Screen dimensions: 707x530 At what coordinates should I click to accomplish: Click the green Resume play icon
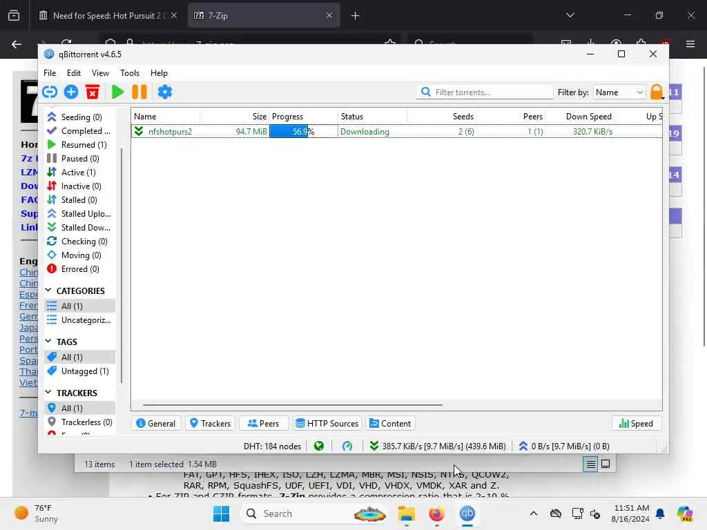tap(117, 92)
